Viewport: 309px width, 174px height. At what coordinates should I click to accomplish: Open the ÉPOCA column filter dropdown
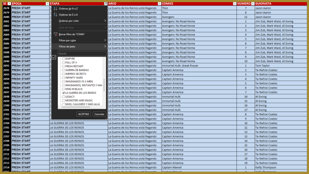pos(47,4)
